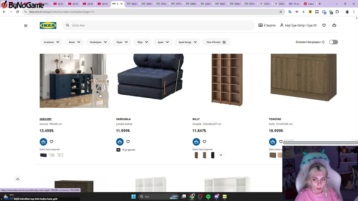Expand the Renk filter dropdown
The width and height of the screenshot is (358, 201).
[74, 42]
